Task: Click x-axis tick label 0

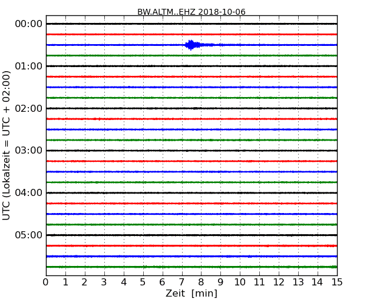Action: pyautogui.click(x=46, y=282)
